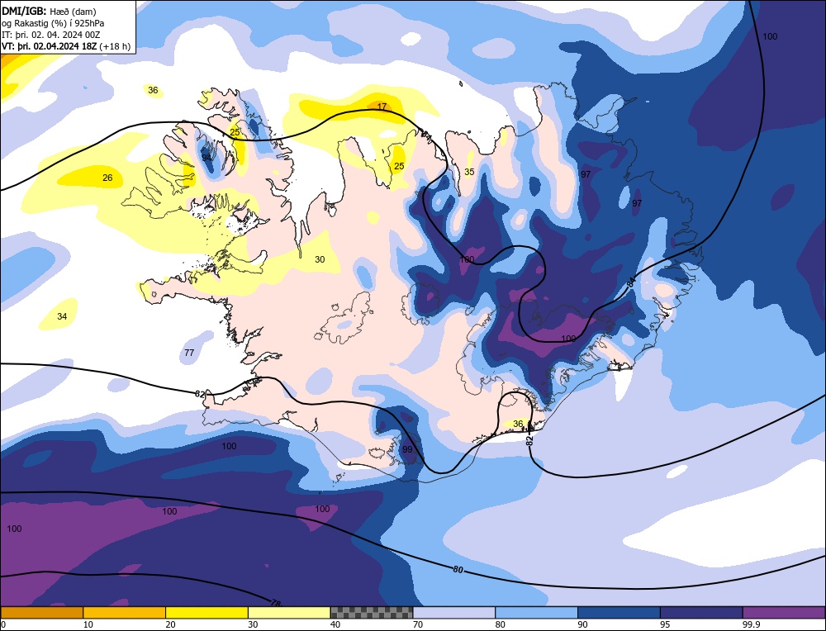Image resolution: width=826 pixels, height=631 pixels.
Task: Click the '10' legend tick label
Action: coord(88,624)
